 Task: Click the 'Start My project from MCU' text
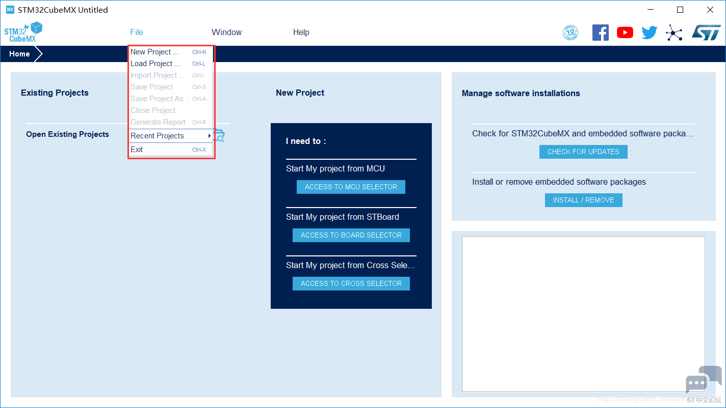[x=335, y=168]
